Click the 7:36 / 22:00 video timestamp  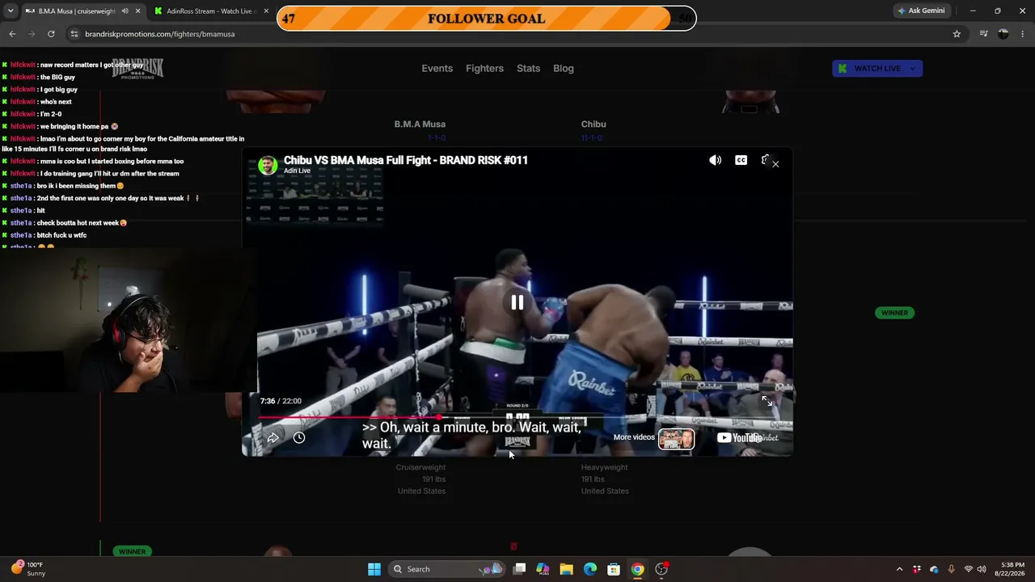click(281, 401)
